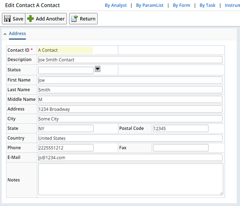Image resolution: width=240 pixels, height=206 pixels.
Task: Go to the By Form view
Action: tap(181, 5)
